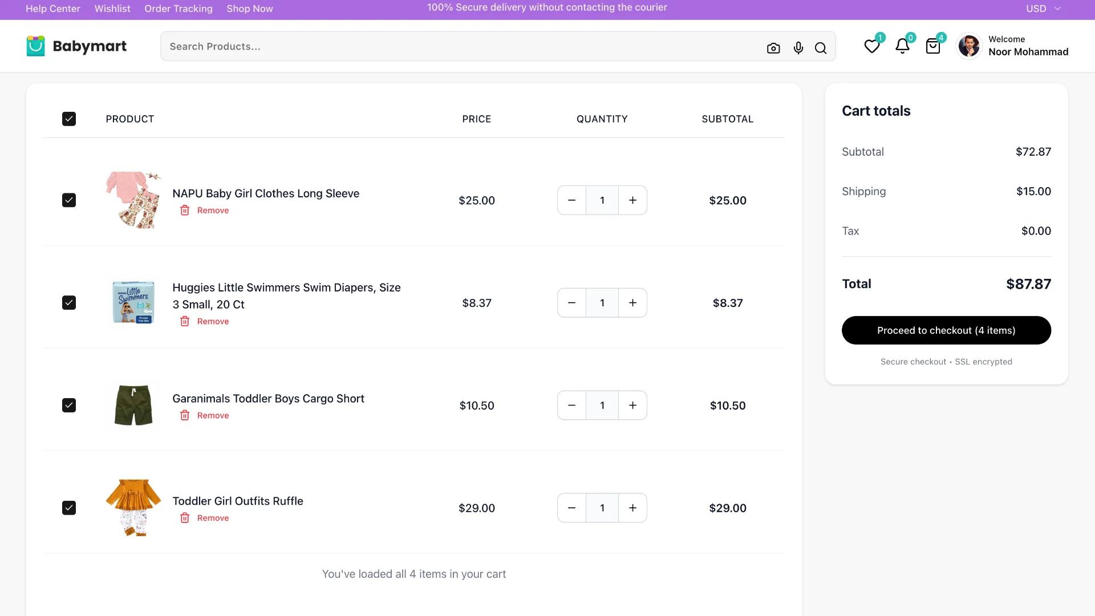This screenshot has height=616, width=1095.
Task: Open Garanimals Toddler Boys Cargo Short title
Action: coord(268,399)
